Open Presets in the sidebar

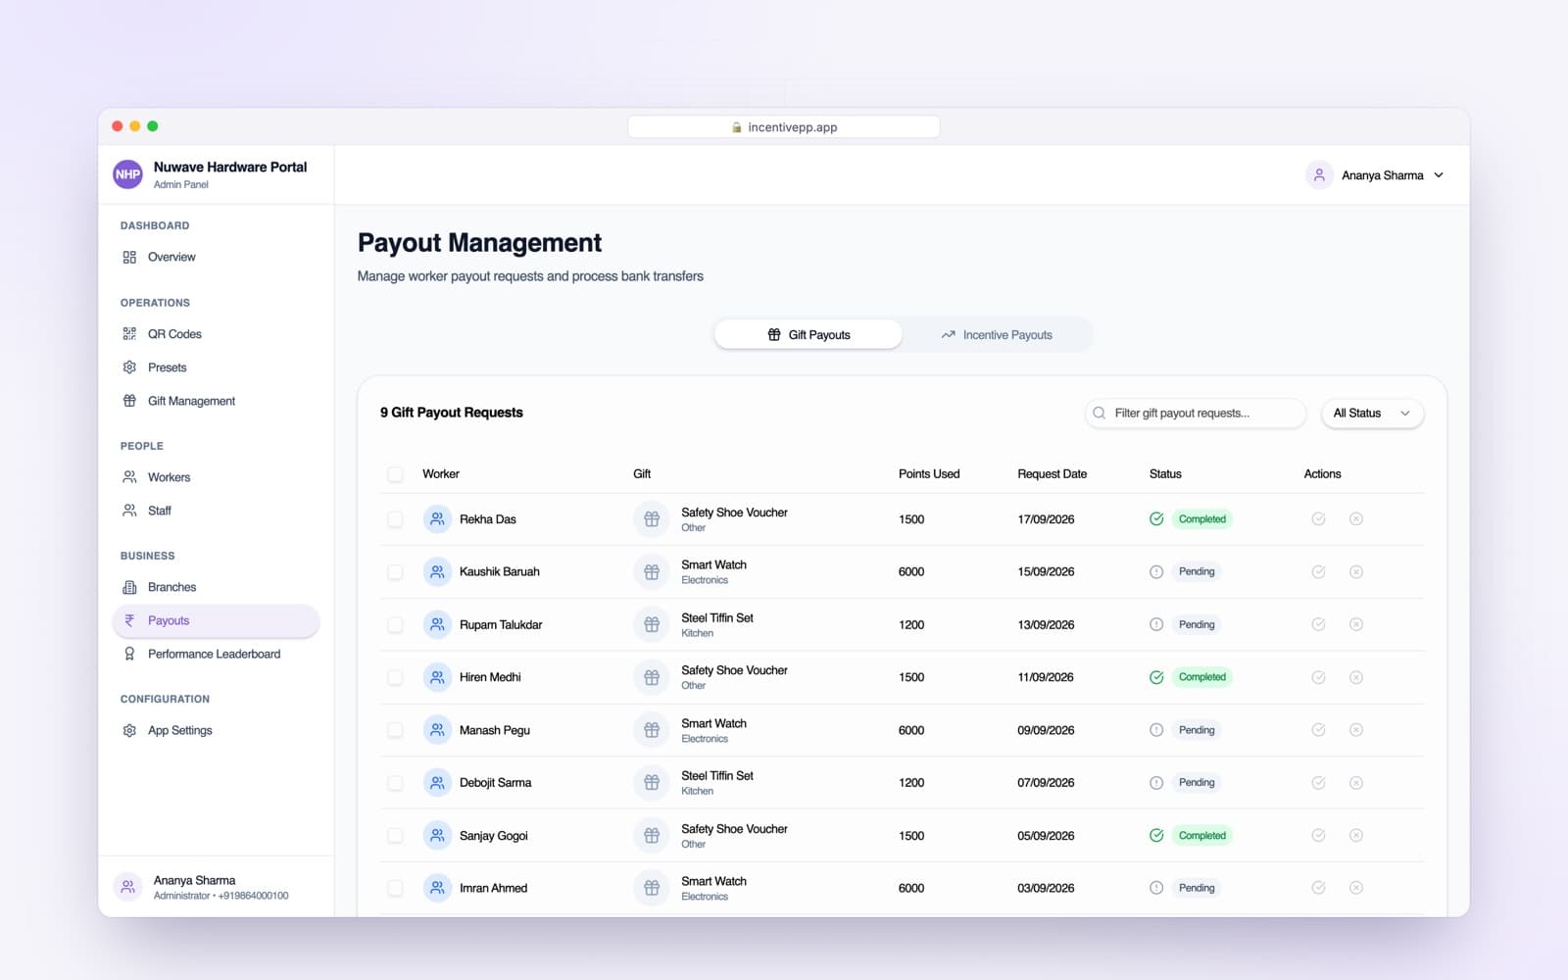(216, 367)
